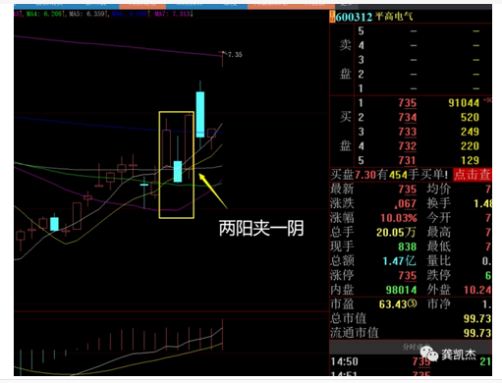This screenshot has height=383, width=502.
Task: Click the orange R badge before 600312
Action: coord(332,17)
